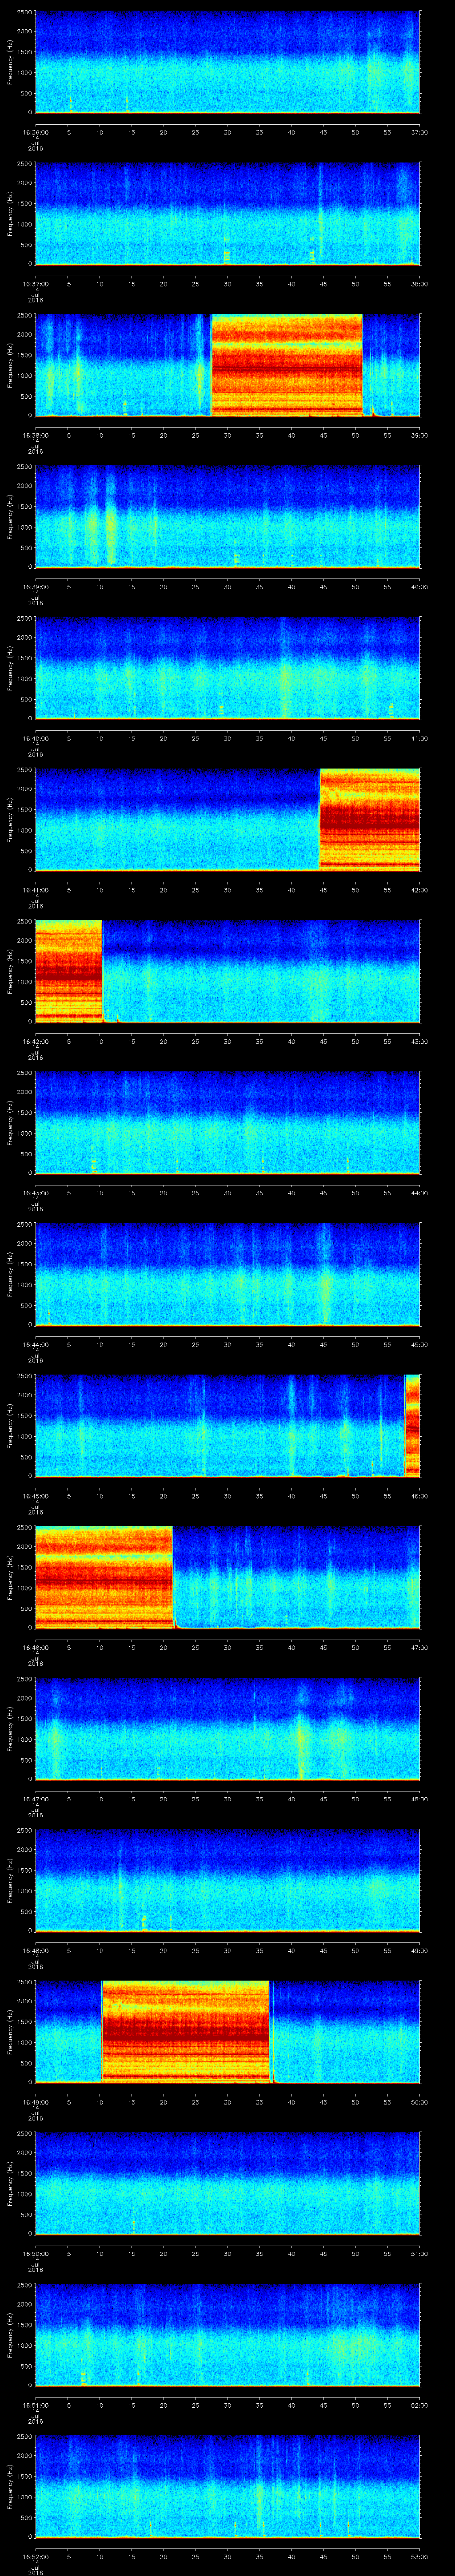The height and width of the screenshot is (2576, 455).
Task: Select the 16:52:00 start time label
Action: (36, 2556)
